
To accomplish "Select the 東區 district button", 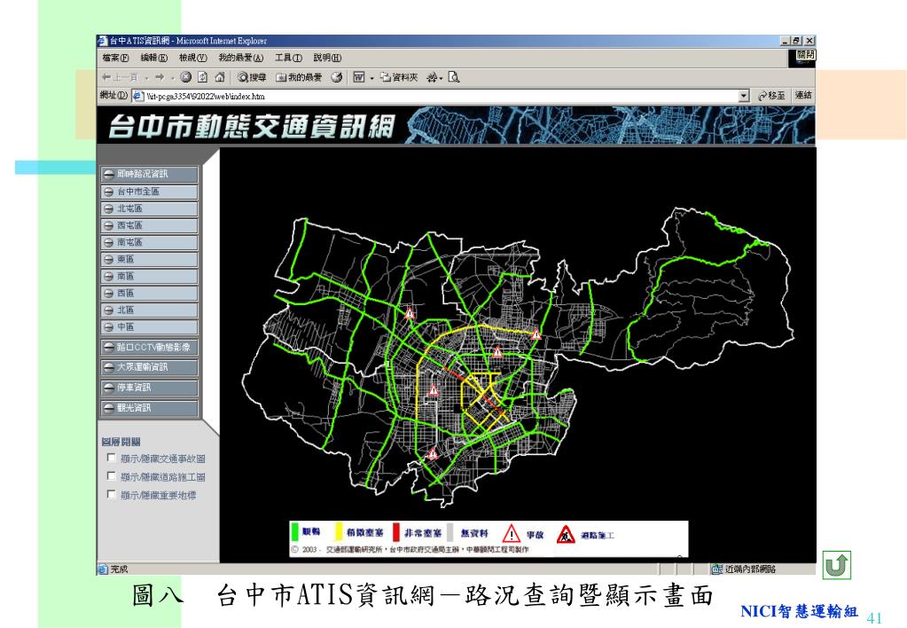I will point(149,259).
